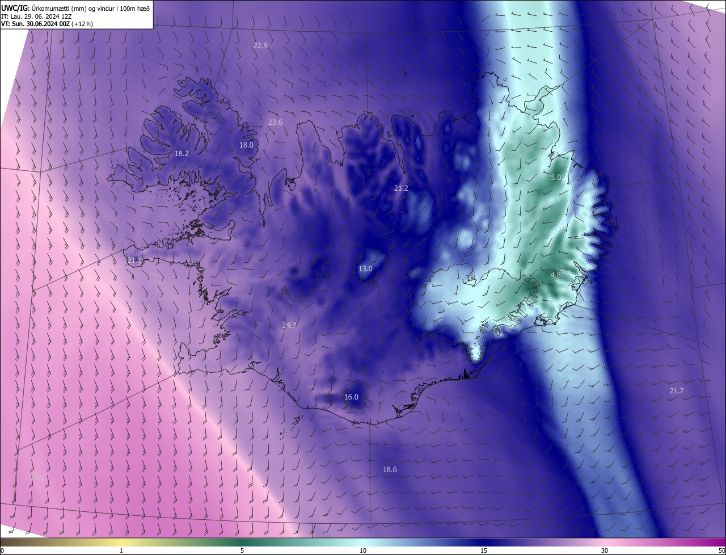
Task: Click the 24.7 value label
Action: tap(289, 325)
